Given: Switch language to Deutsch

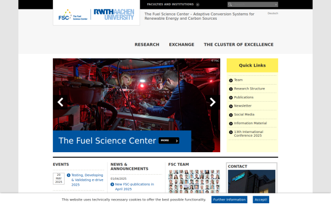Looking at the screenshot, I should point(273,13).
